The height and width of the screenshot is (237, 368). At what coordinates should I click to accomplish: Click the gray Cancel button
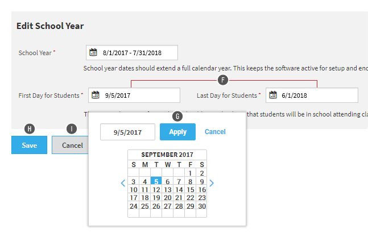coord(72,145)
